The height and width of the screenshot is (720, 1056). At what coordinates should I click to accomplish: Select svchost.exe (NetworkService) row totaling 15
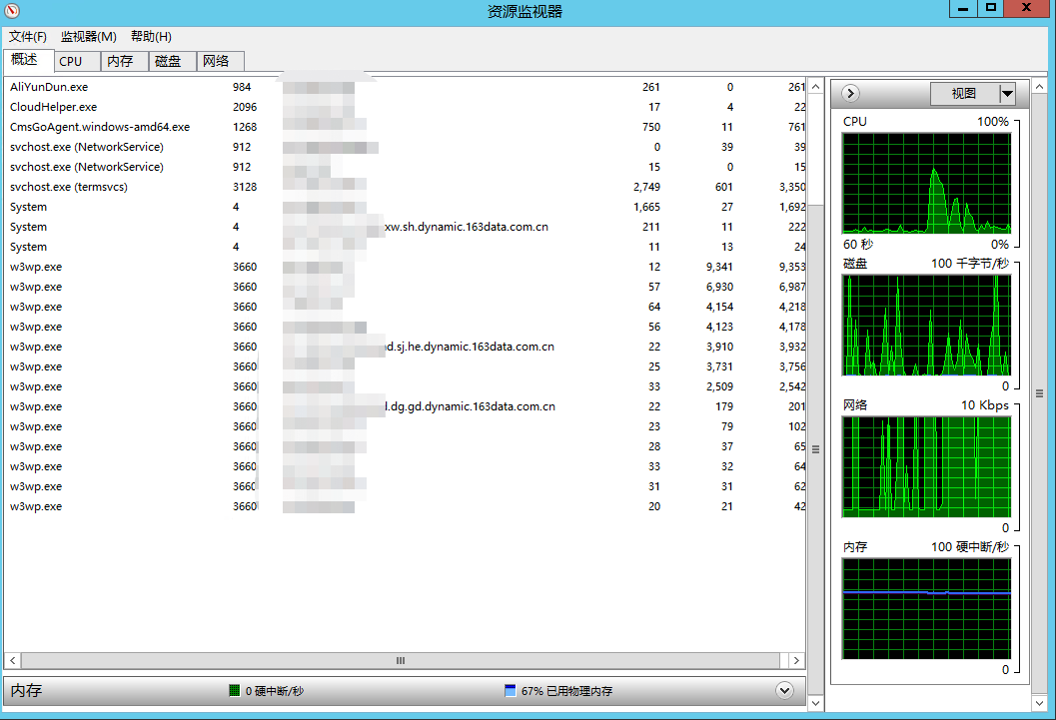click(406, 167)
